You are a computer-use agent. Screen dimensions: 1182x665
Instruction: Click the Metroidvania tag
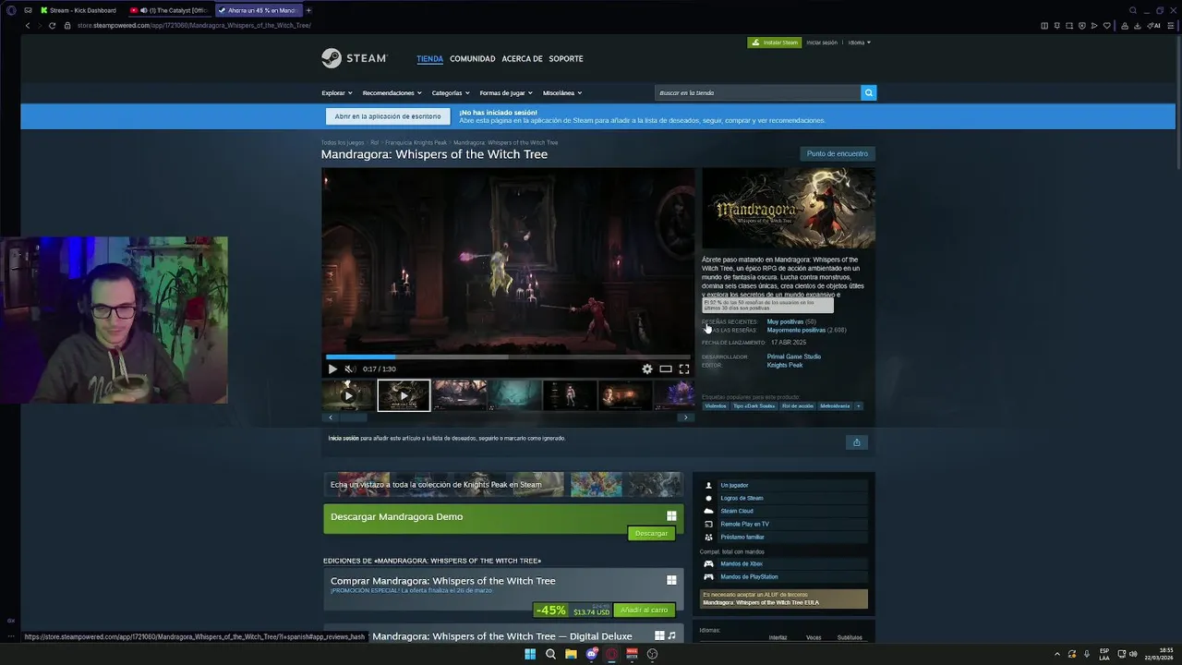click(835, 405)
